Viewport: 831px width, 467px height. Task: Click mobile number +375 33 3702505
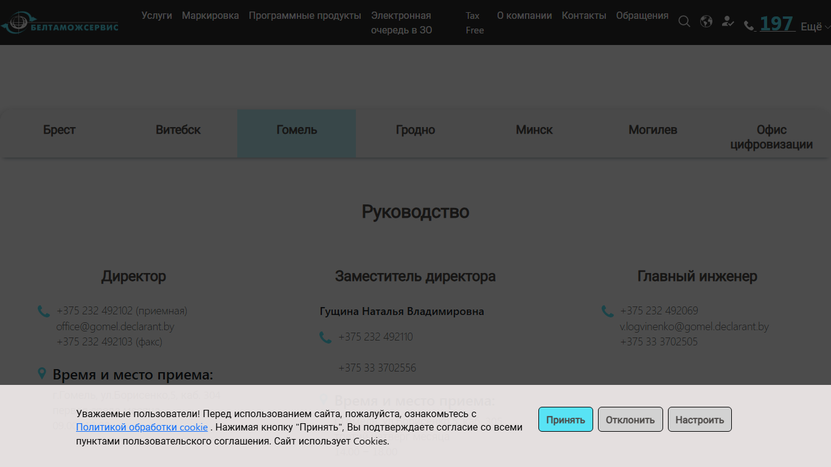659,342
